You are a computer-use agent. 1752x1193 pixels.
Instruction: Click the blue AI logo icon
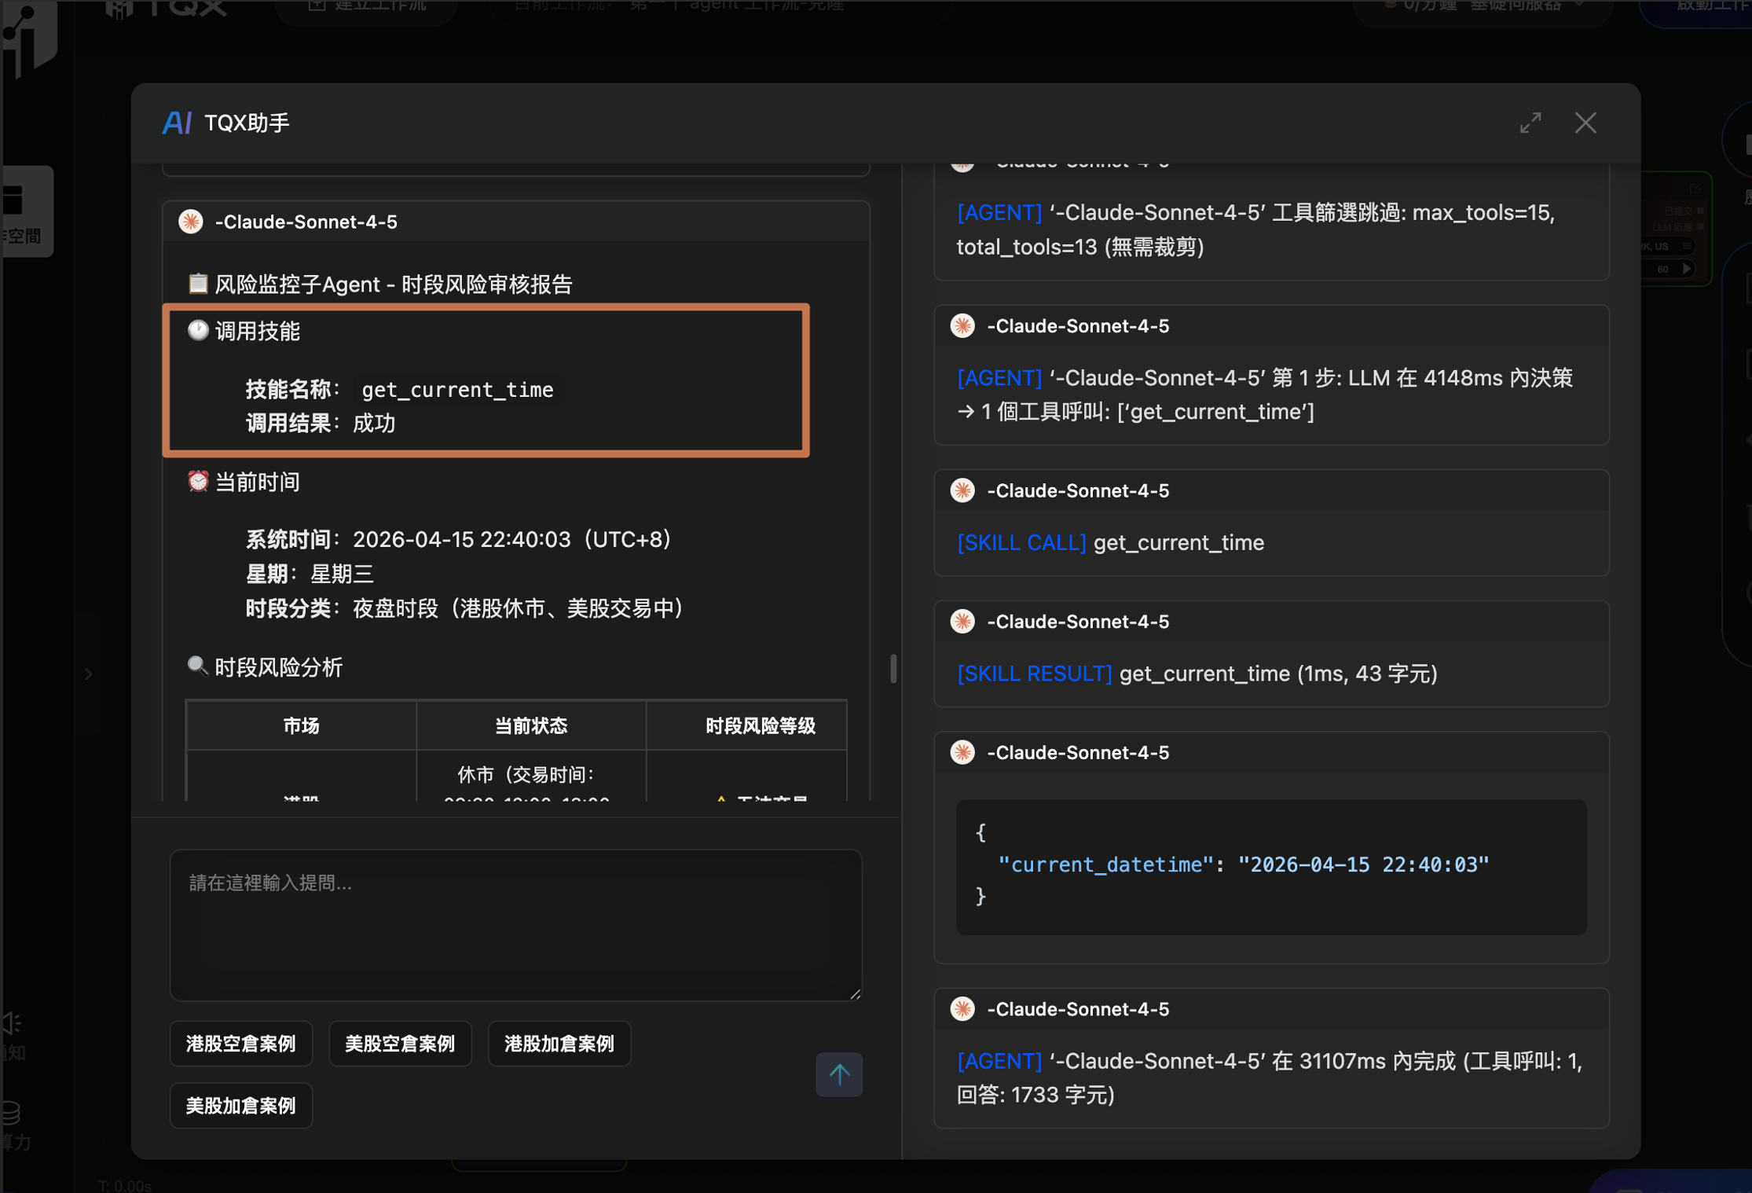(177, 123)
